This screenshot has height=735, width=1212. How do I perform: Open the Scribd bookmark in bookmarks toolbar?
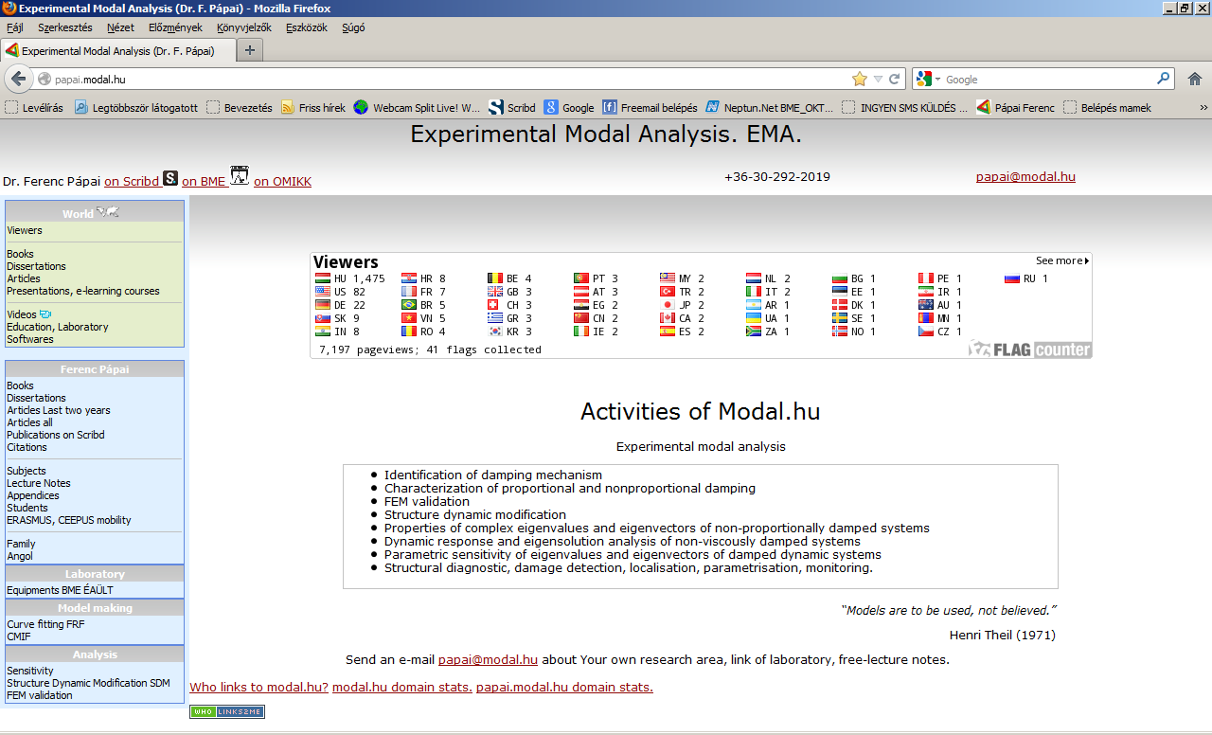pos(511,108)
